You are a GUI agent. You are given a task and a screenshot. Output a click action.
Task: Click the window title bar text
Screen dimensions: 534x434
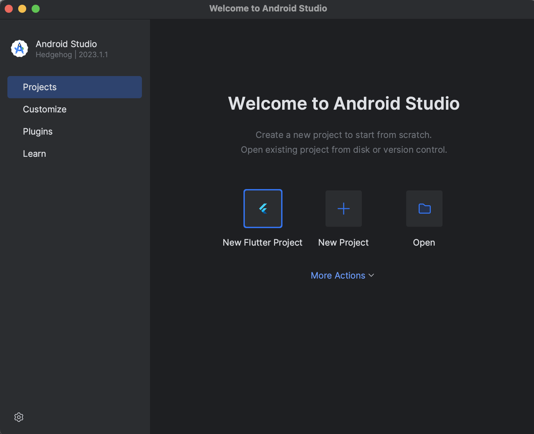point(268,8)
